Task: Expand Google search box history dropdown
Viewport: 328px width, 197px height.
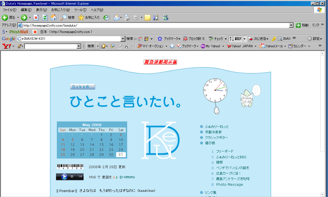Action: click(x=123, y=39)
